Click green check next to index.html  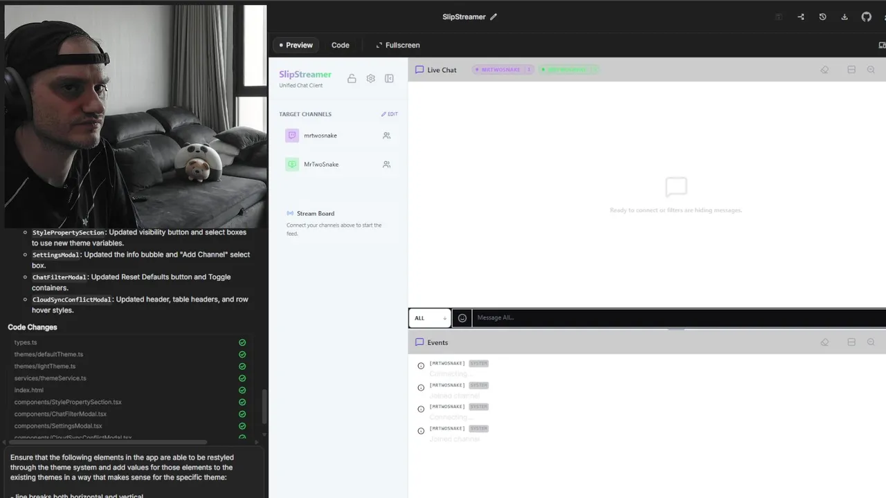click(242, 390)
